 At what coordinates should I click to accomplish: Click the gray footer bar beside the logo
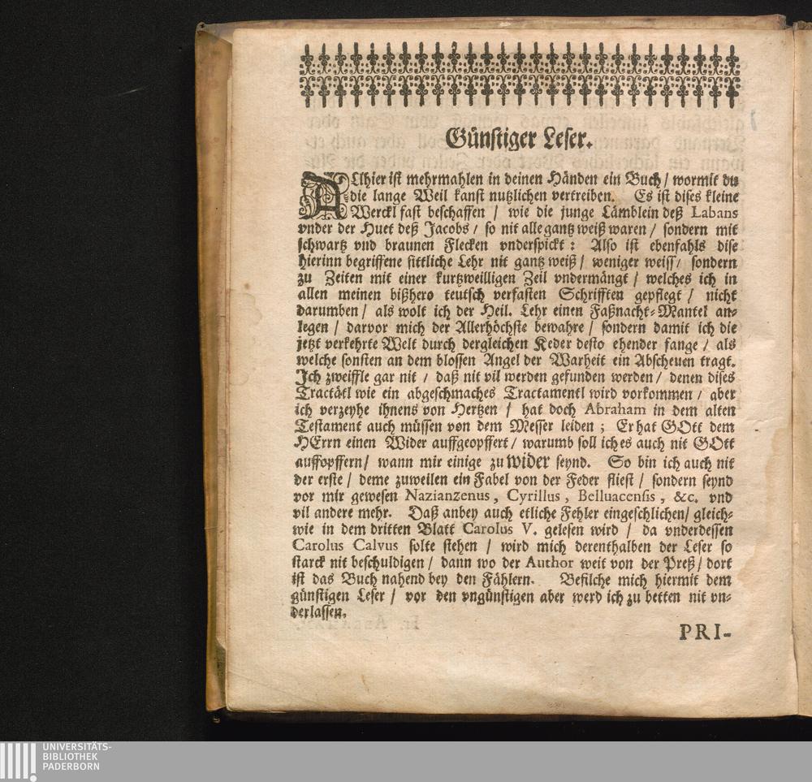(x=461, y=761)
